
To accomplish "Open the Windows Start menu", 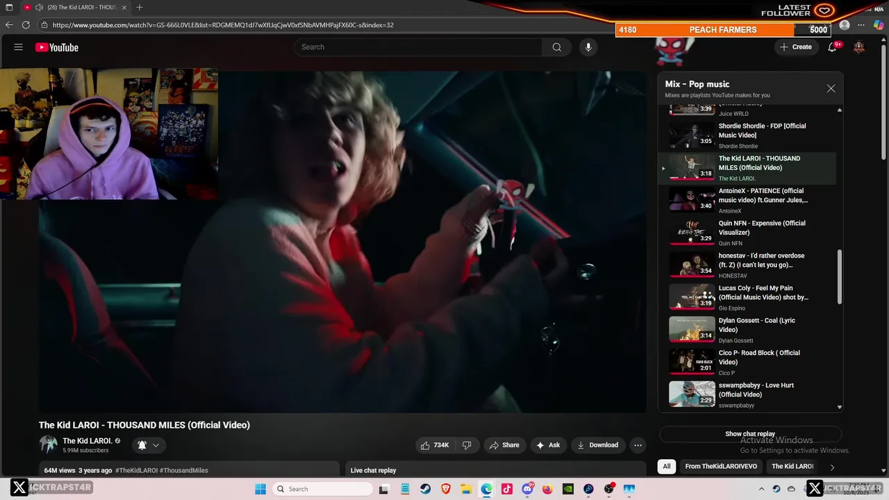I will pos(260,489).
